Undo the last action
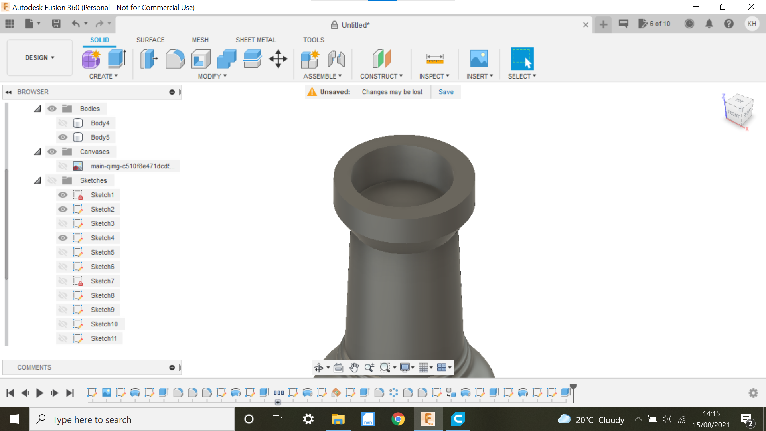Image resolution: width=766 pixels, height=431 pixels. pos(75,24)
